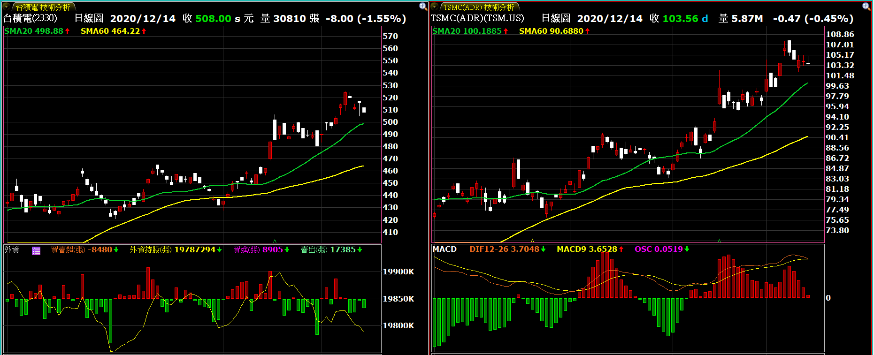The width and height of the screenshot is (874, 355).
Task: Zoom in the 台積電 chart with magnifier icon
Action: tap(423, 6)
